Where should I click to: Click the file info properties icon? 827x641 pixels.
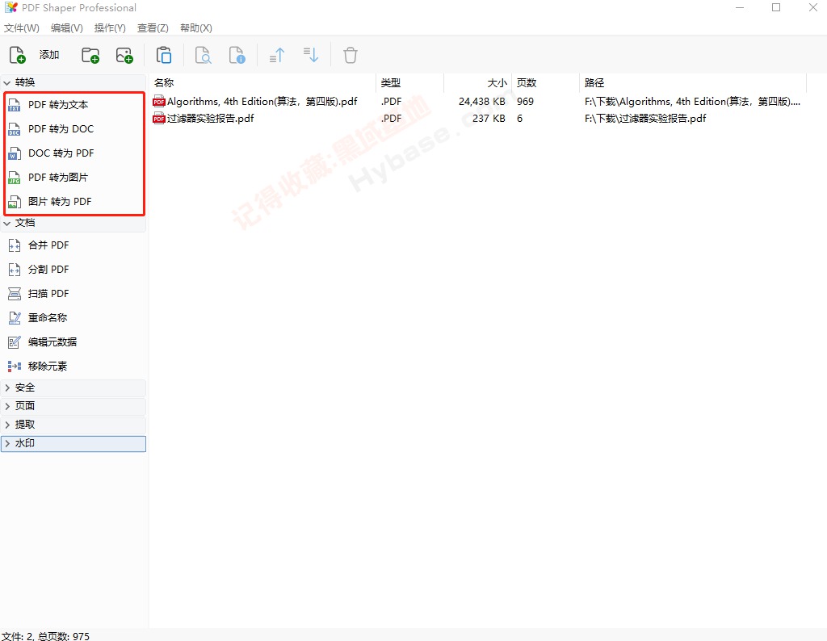pos(237,55)
